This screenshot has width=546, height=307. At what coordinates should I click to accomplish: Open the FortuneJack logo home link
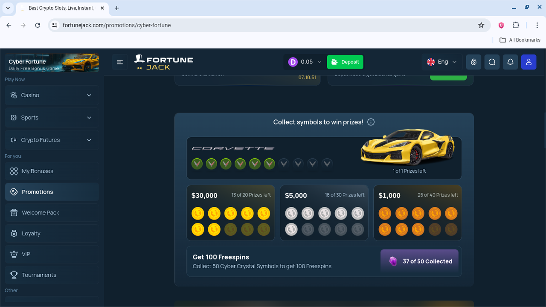[x=164, y=62]
